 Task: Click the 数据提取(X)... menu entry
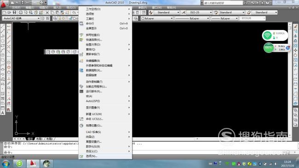coord(105,70)
